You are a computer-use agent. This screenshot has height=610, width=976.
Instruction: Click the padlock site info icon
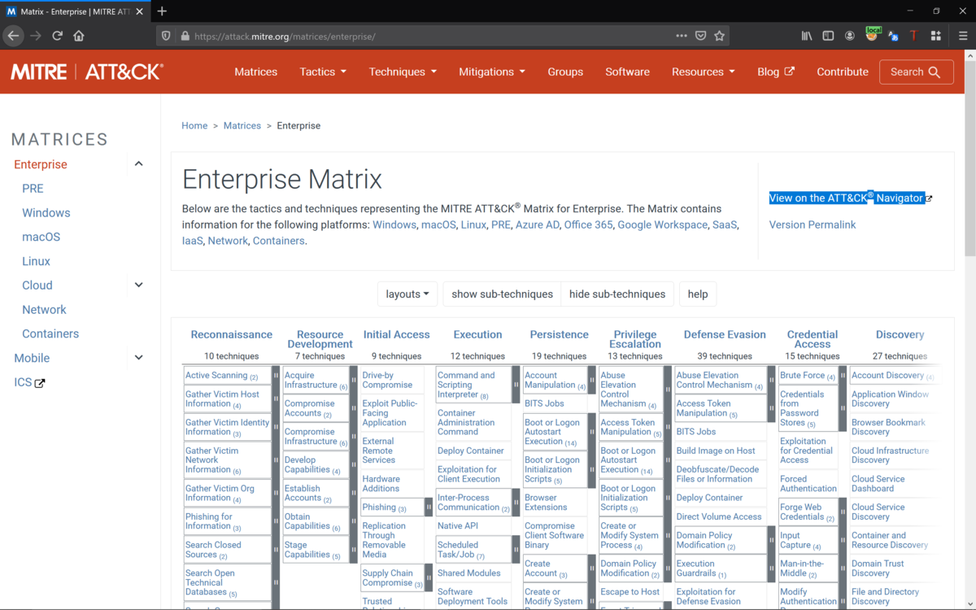click(185, 36)
